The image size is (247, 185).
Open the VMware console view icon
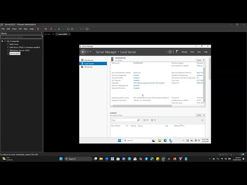click(x=81, y=29)
